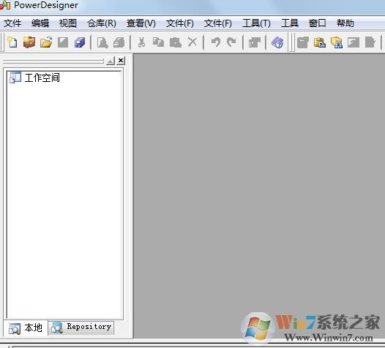Click the Save All toolbar icon
This screenshot has width=385, height=348.
point(80,42)
